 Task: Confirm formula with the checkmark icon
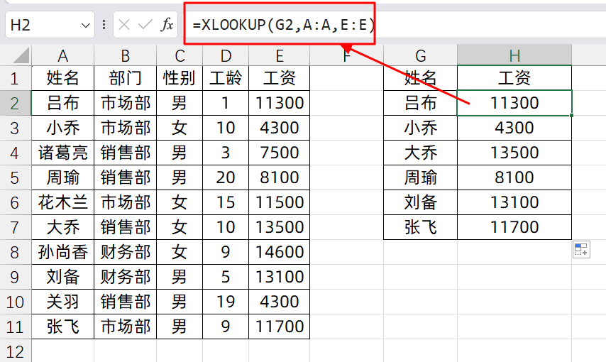click(x=145, y=25)
